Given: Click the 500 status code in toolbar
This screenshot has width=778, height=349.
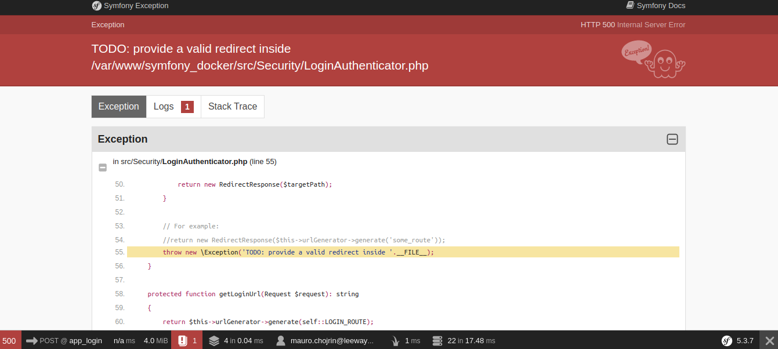Looking at the screenshot, I should [9, 340].
